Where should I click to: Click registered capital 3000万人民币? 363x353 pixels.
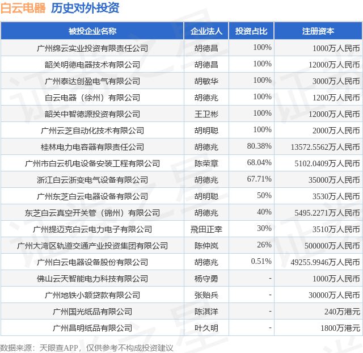(x=336, y=81)
